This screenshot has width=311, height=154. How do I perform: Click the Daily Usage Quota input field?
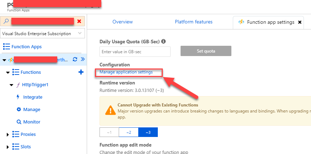pos(135,51)
